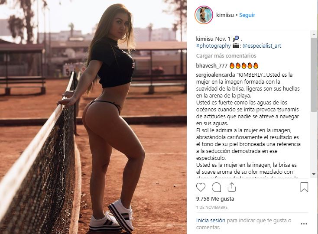318x234 pixels.
Task: Click Inicia sesión to log in
Action: coord(211,221)
